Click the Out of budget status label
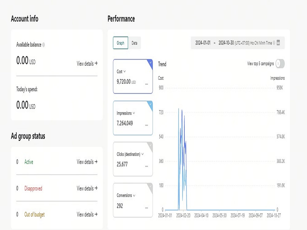The height and width of the screenshot is (230, 307). click(x=34, y=214)
